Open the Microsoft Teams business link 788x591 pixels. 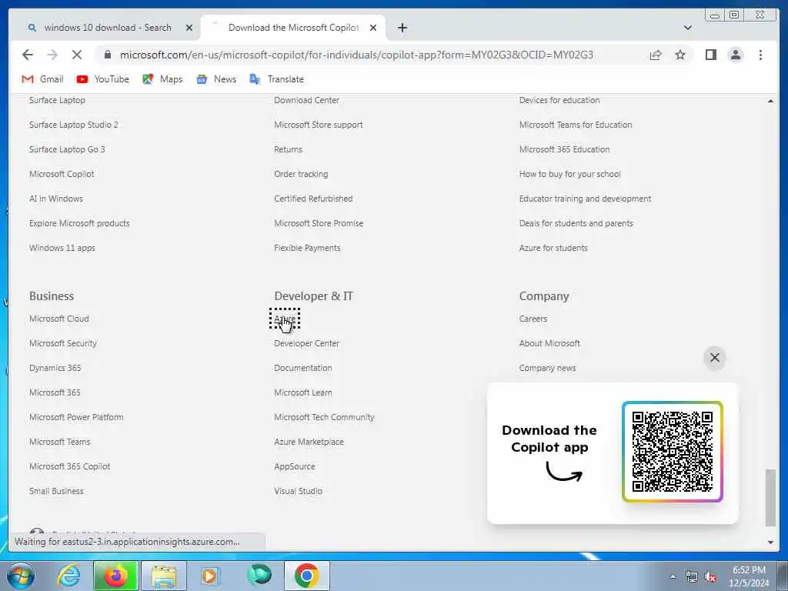[59, 442]
